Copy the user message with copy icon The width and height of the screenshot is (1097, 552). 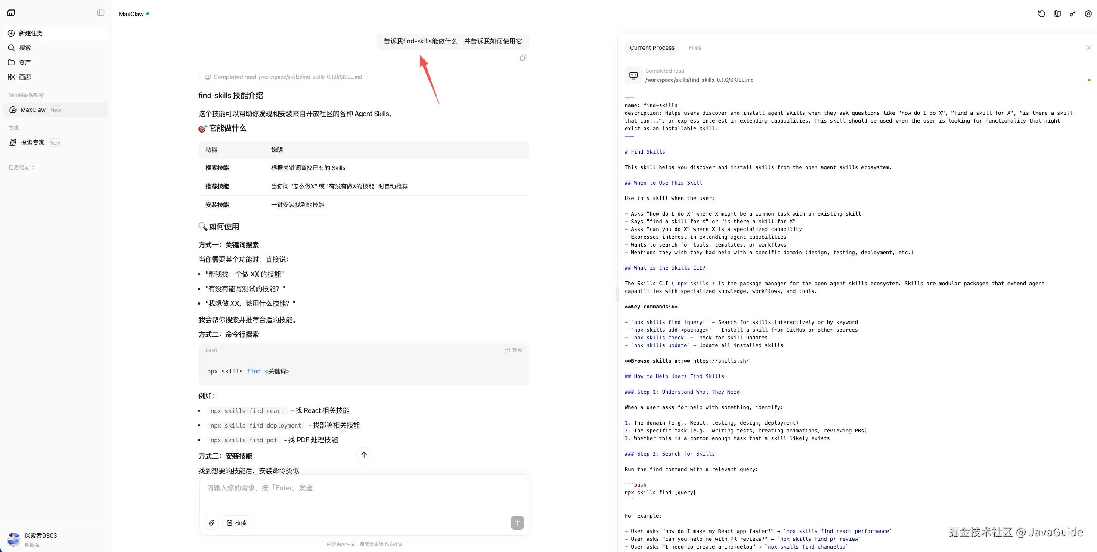523,58
